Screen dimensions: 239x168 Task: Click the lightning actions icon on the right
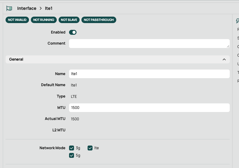click(x=237, y=21)
